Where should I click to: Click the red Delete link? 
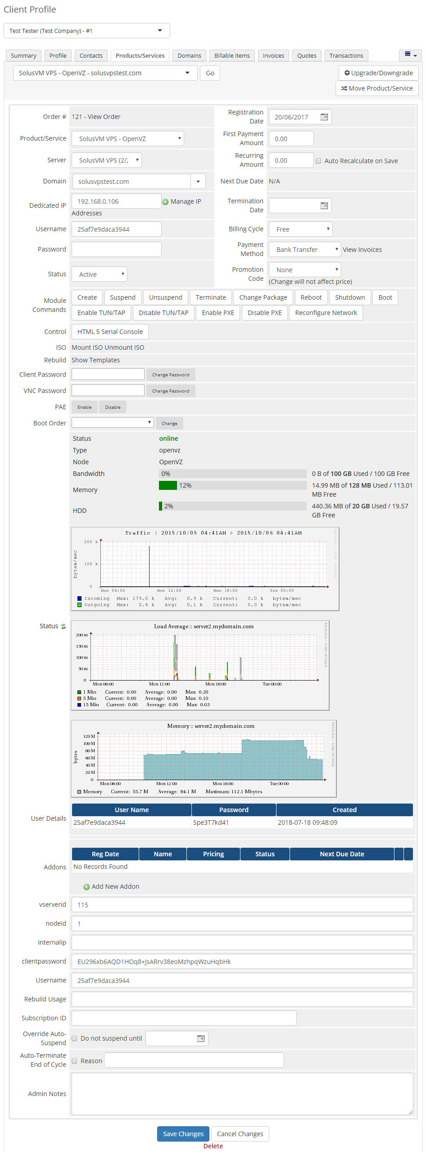213,1146
